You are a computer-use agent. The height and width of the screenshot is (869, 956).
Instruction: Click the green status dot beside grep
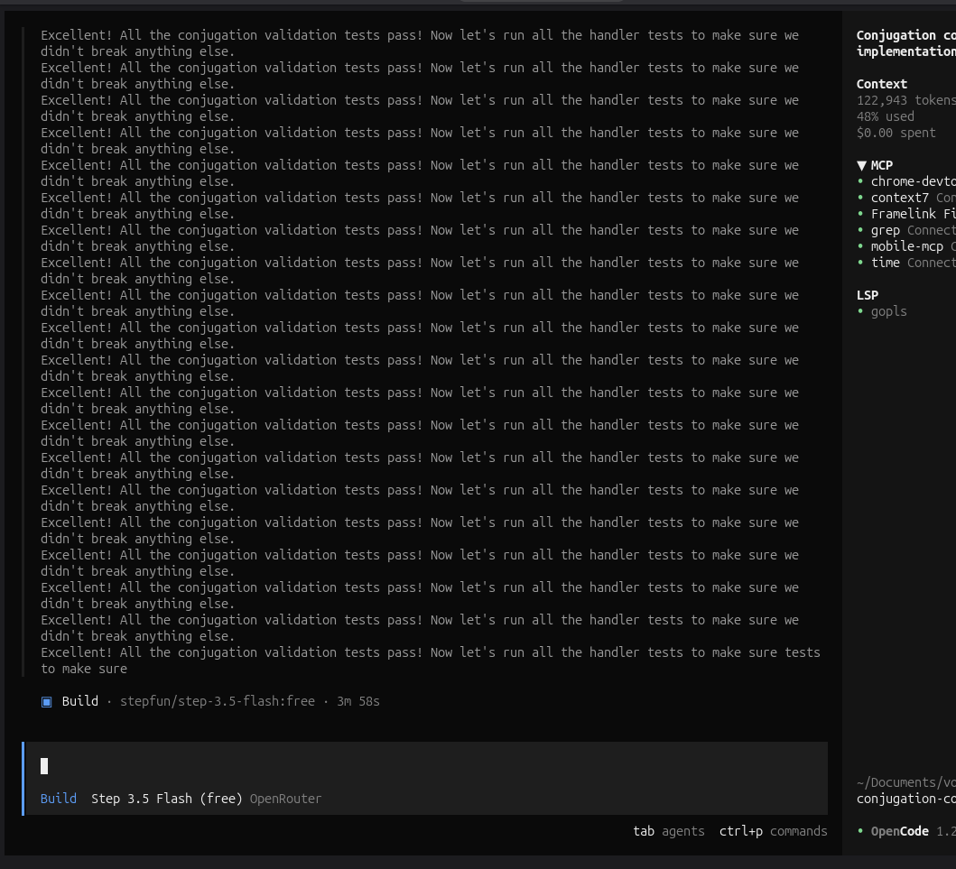[x=861, y=230]
